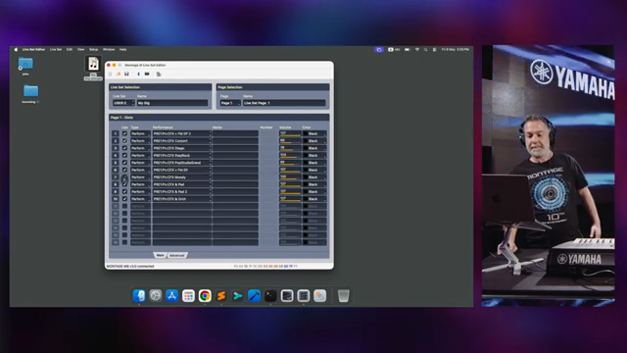Image resolution: width=627 pixels, height=353 pixels.
Task: Open the Live Set menu
Action: tap(56, 50)
